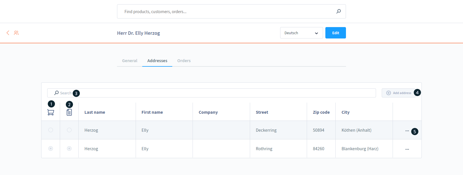Open the Addresses tab
463x175 pixels.
pyautogui.click(x=157, y=61)
